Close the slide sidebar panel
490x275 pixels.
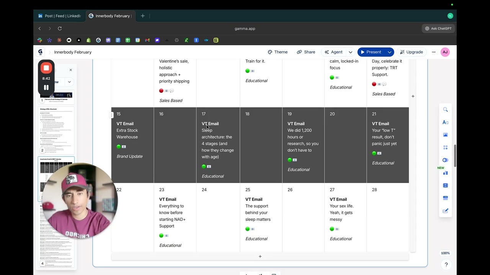point(70,70)
